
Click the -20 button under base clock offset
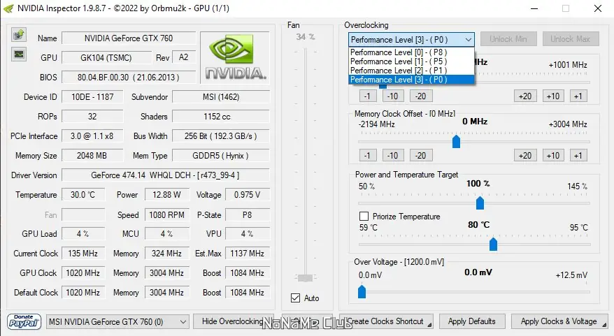click(x=421, y=96)
